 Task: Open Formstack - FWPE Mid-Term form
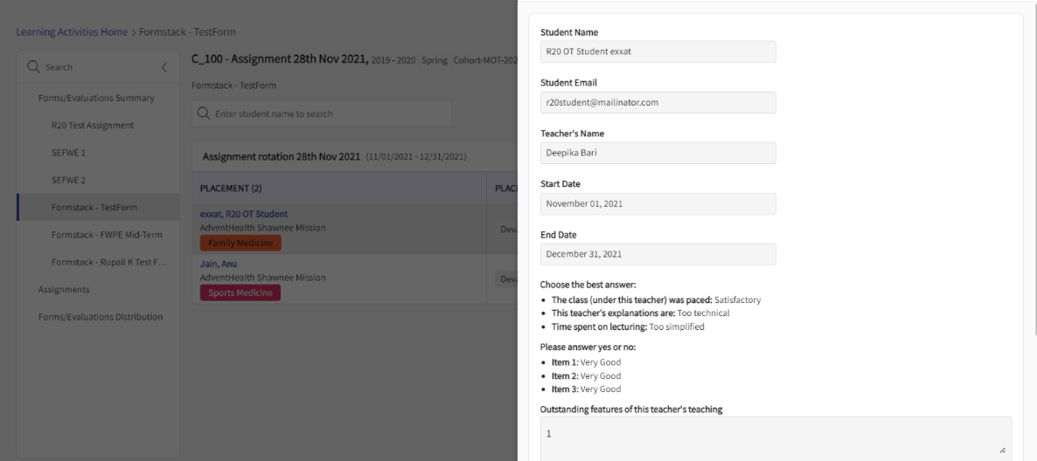tap(107, 235)
